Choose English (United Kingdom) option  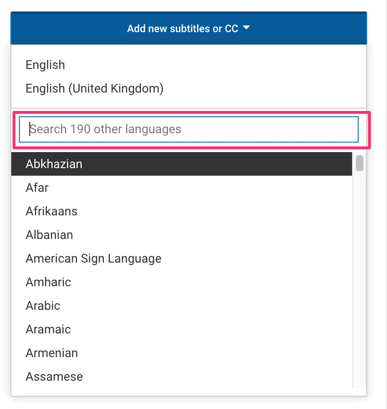(x=94, y=88)
